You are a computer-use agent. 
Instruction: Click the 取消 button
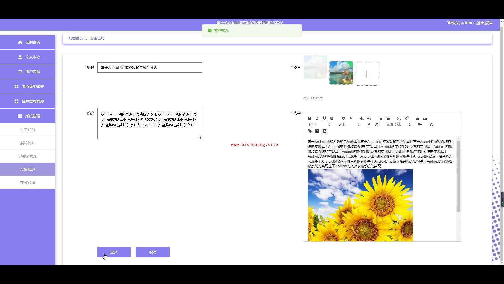(x=153, y=252)
